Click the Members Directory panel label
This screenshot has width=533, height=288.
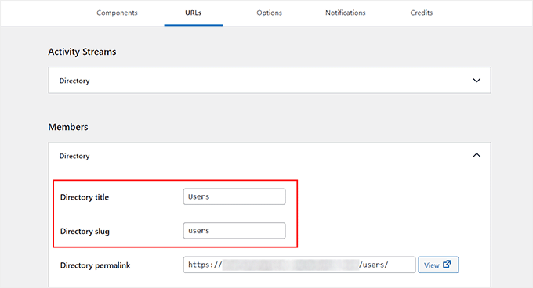[x=74, y=156]
